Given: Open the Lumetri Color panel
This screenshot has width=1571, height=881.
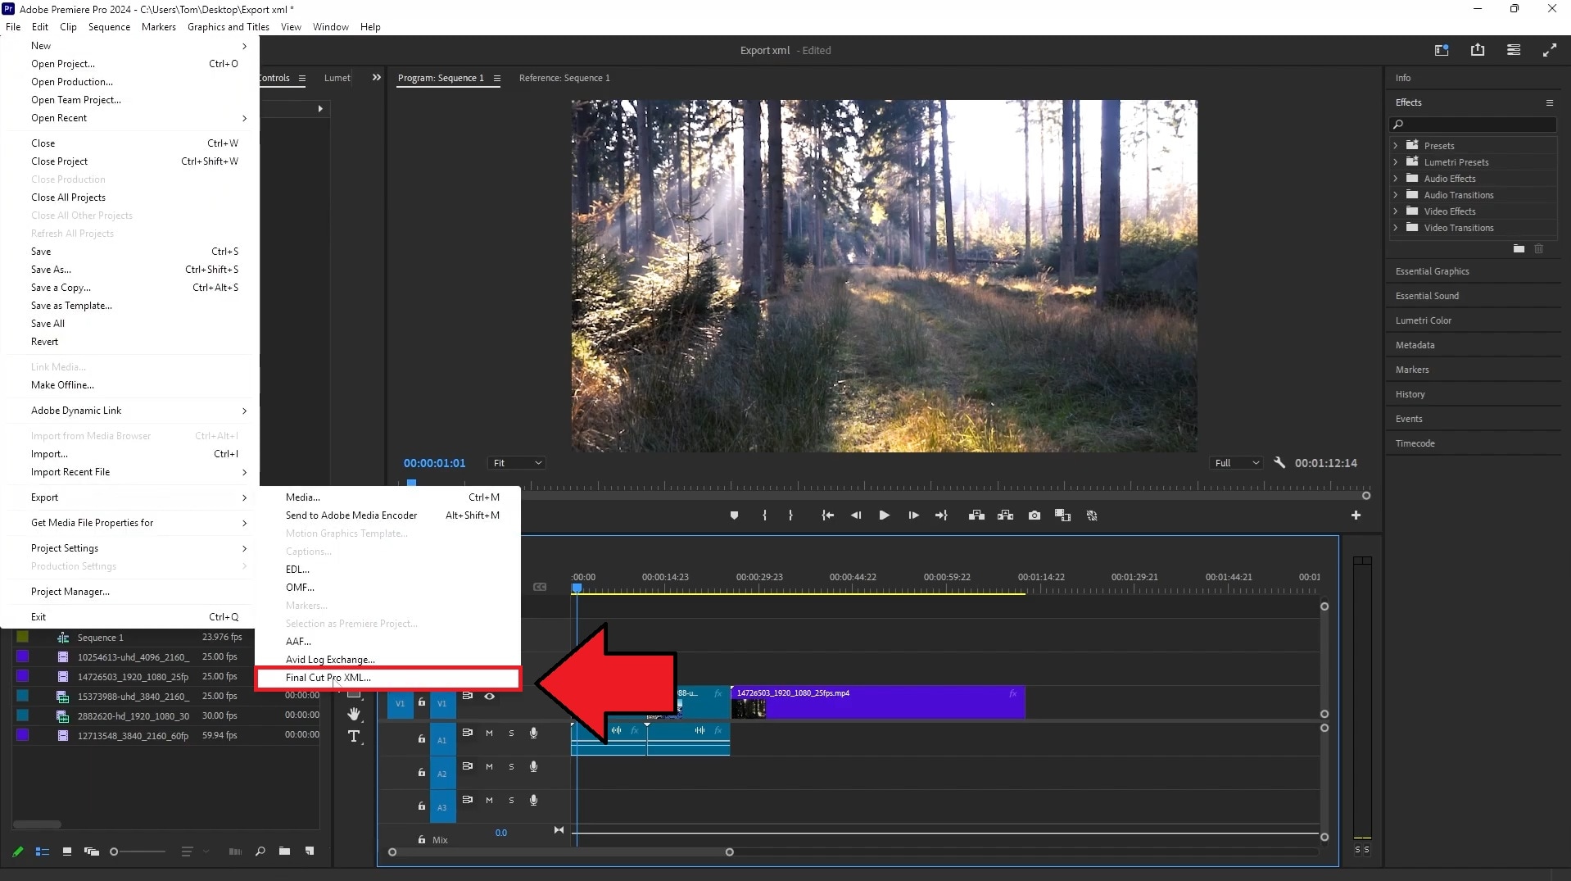Looking at the screenshot, I should (1423, 320).
